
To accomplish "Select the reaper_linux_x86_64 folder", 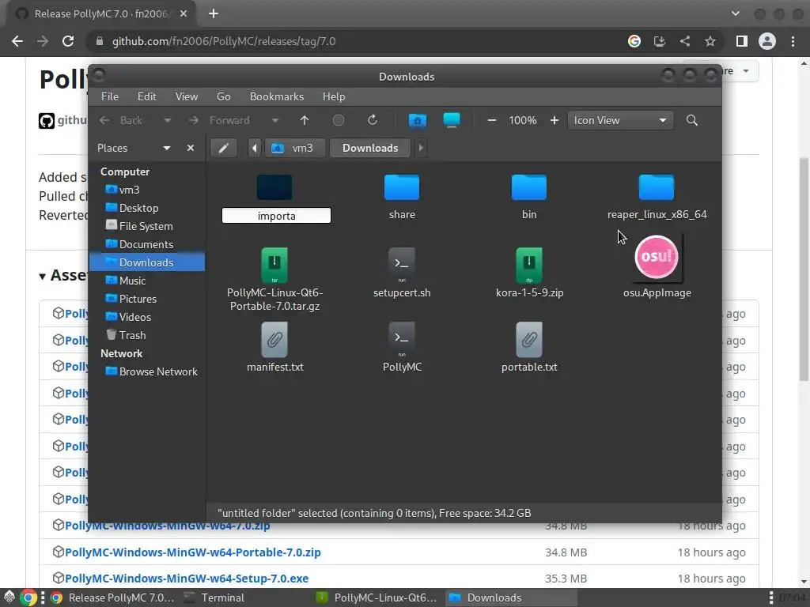I will coord(657,197).
